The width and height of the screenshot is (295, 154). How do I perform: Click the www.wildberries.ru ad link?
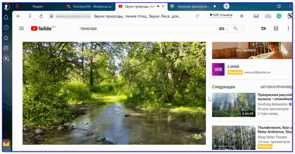pyautogui.click(x=257, y=72)
